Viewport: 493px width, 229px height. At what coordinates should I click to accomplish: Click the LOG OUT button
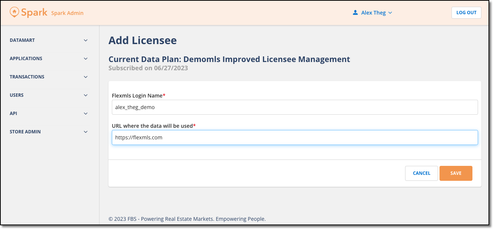pyautogui.click(x=466, y=13)
